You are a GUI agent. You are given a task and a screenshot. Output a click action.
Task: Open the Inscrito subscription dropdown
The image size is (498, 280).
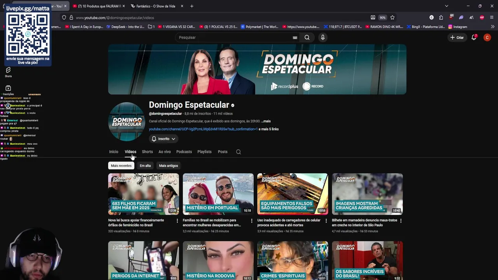click(x=163, y=139)
